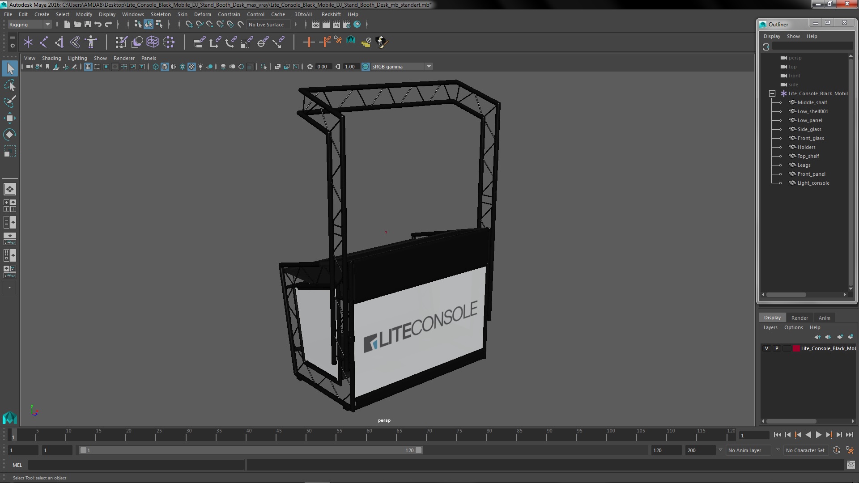Click the Undo arrow icon
This screenshot has width=859, height=483.
pyautogui.click(x=98, y=24)
